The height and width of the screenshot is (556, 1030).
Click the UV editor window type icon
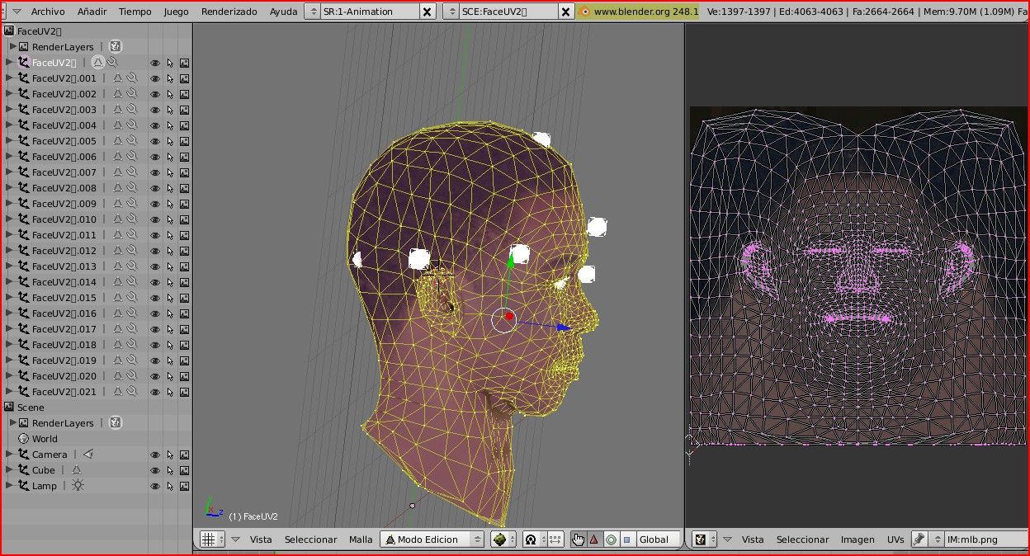click(701, 540)
